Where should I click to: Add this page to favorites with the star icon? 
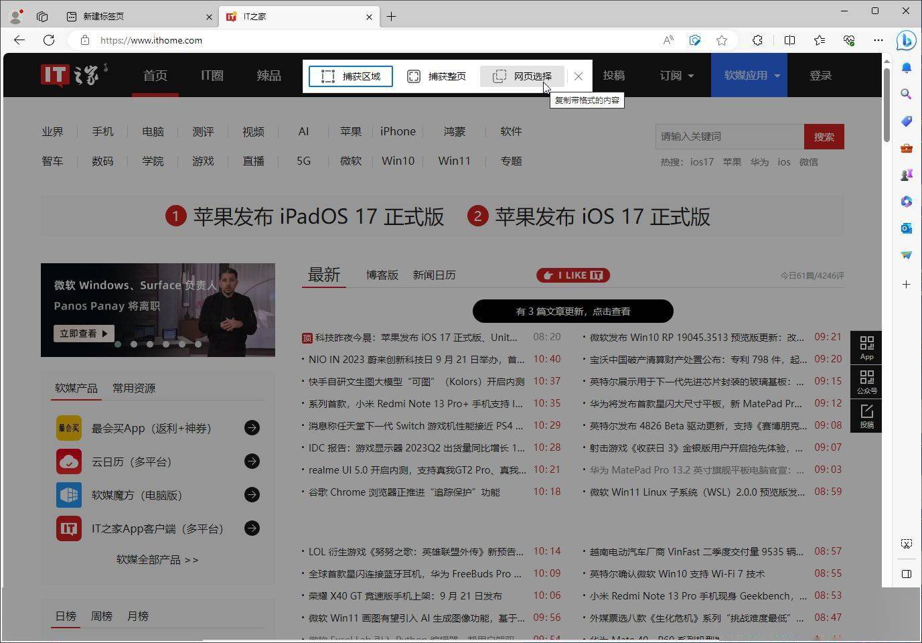point(722,40)
